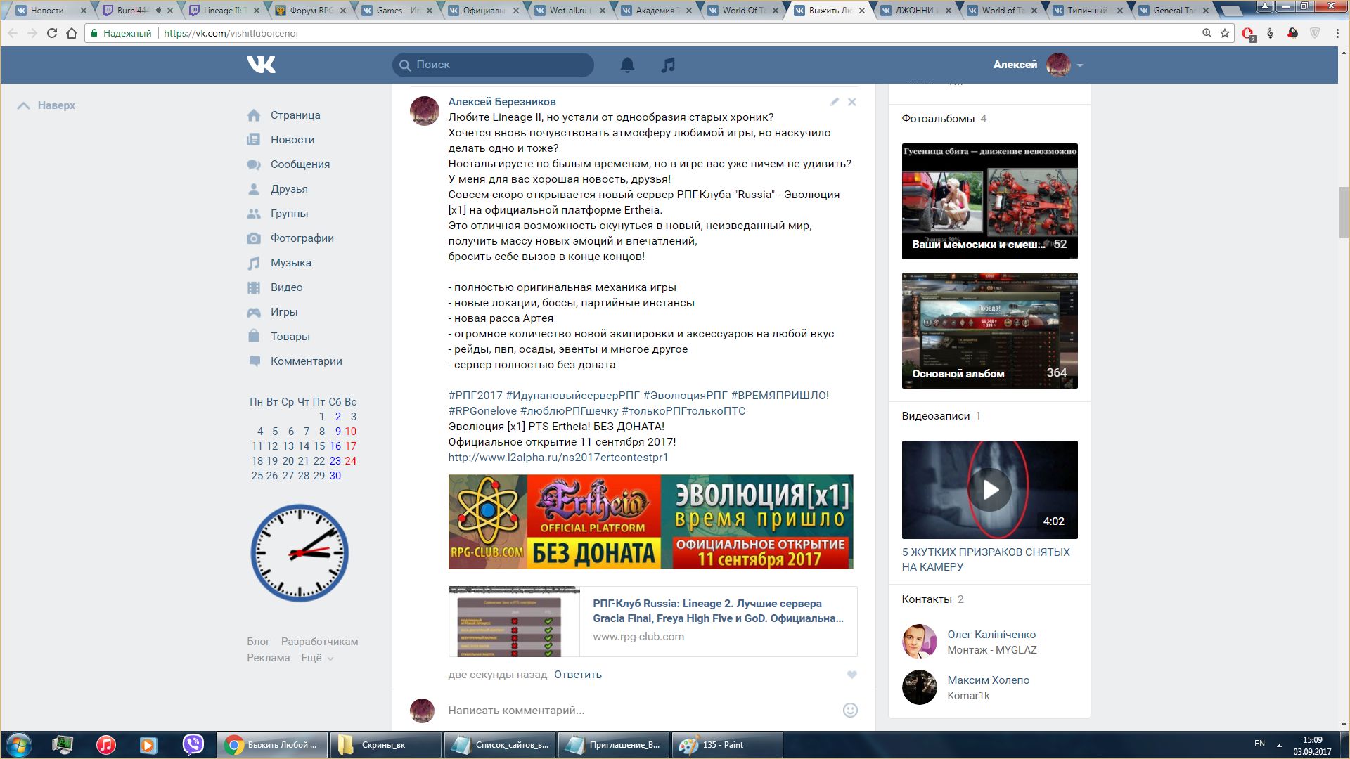This screenshot has height=759, width=1350.
Task: Open Скрины_вк folder in taskbar
Action: pos(385,745)
